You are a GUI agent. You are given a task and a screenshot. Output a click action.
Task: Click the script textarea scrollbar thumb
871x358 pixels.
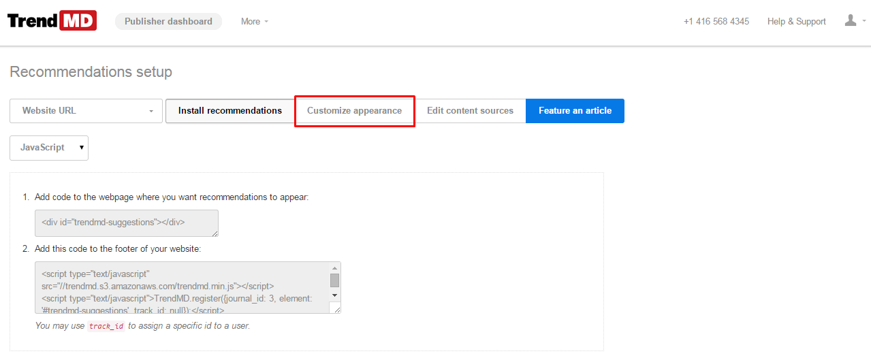(334, 280)
